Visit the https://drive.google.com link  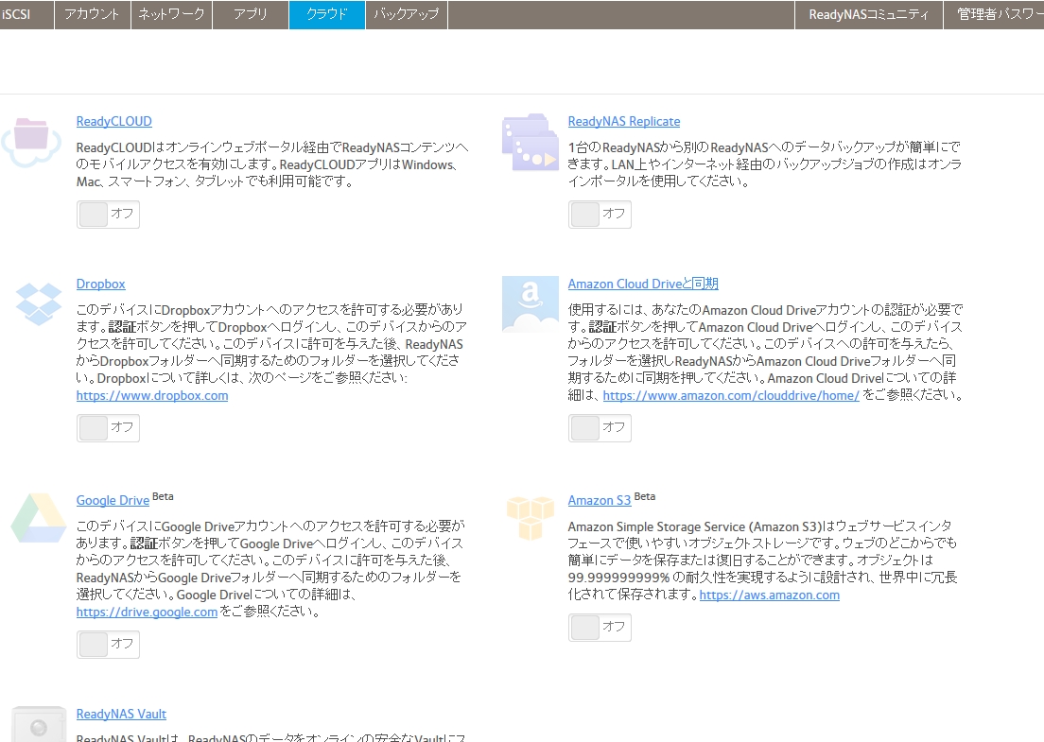pyautogui.click(x=147, y=612)
